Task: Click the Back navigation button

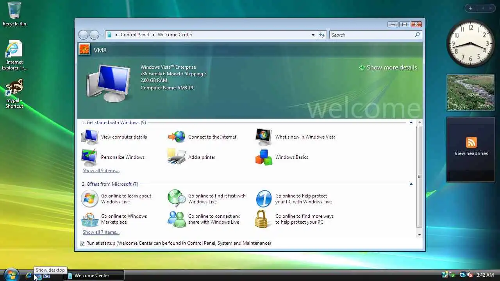Action: (x=83, y=35)
